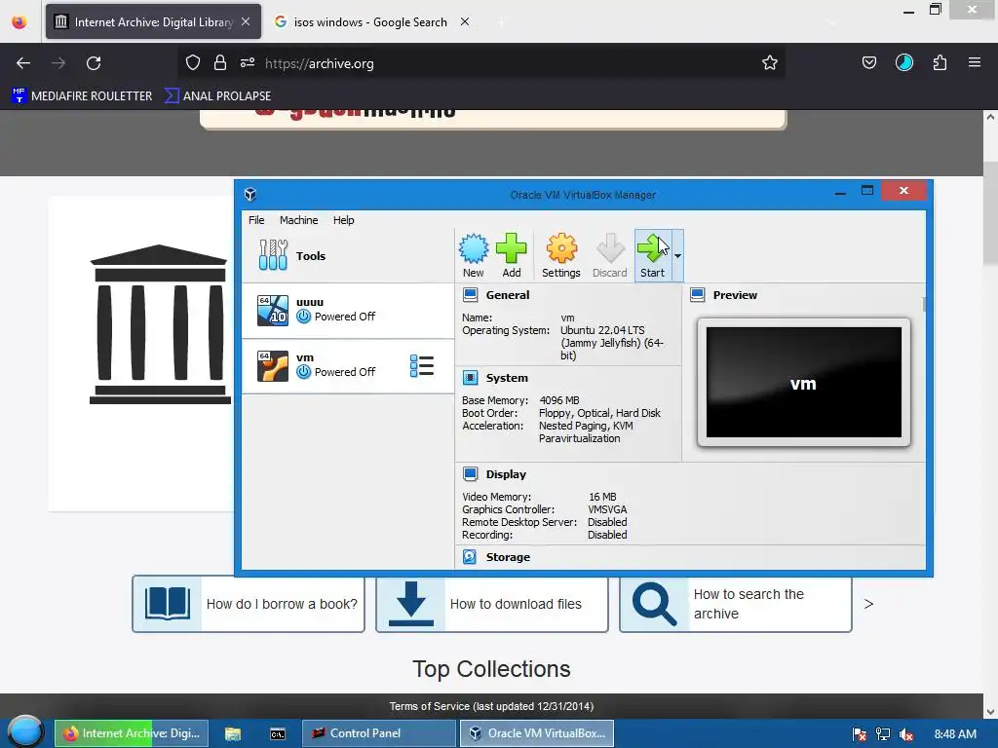The width and height of the screenshot is (998, 748).
Task: Click the Add machine green plus icon
Action: (511, 255)
